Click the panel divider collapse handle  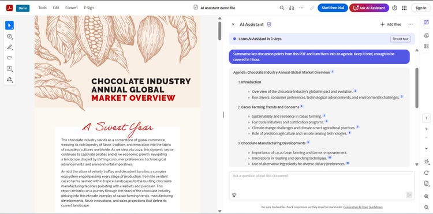223,115
